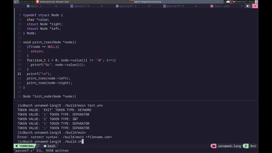Click the red close-all button in tabline
This screenshot has height=153, width=272.
tap(255, 6)
